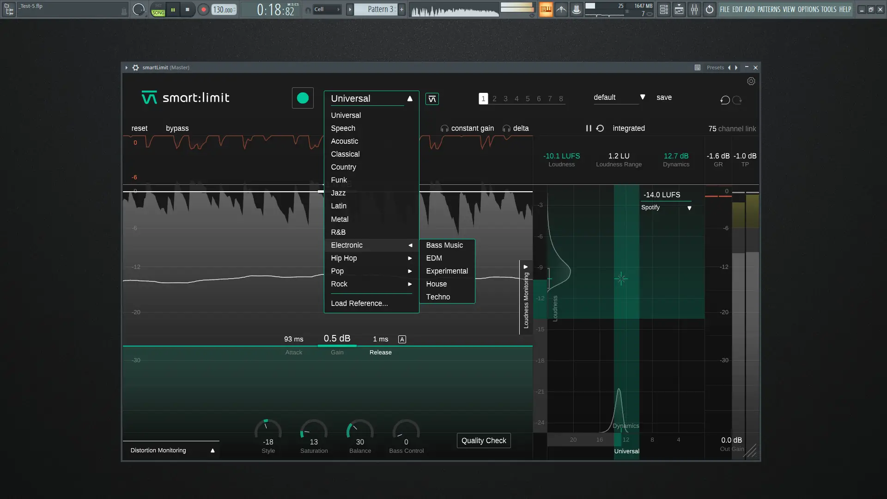Toggle auto release A button
Viewport: 887px width, 499px height.
pos(402,340)
